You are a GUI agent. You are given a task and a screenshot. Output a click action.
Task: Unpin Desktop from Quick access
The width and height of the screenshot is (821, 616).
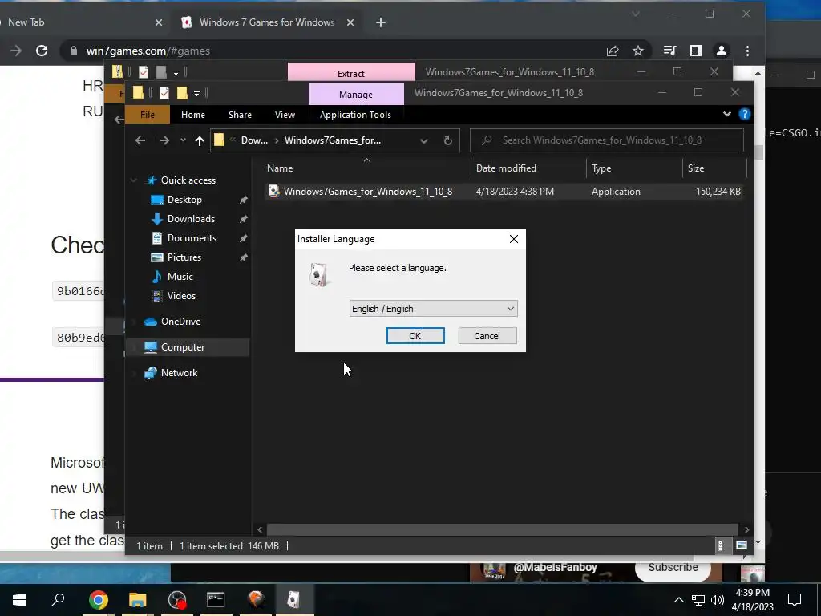tap(243, 200)
